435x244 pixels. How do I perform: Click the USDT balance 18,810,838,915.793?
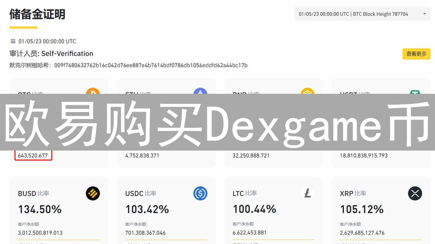pos(364,156)
